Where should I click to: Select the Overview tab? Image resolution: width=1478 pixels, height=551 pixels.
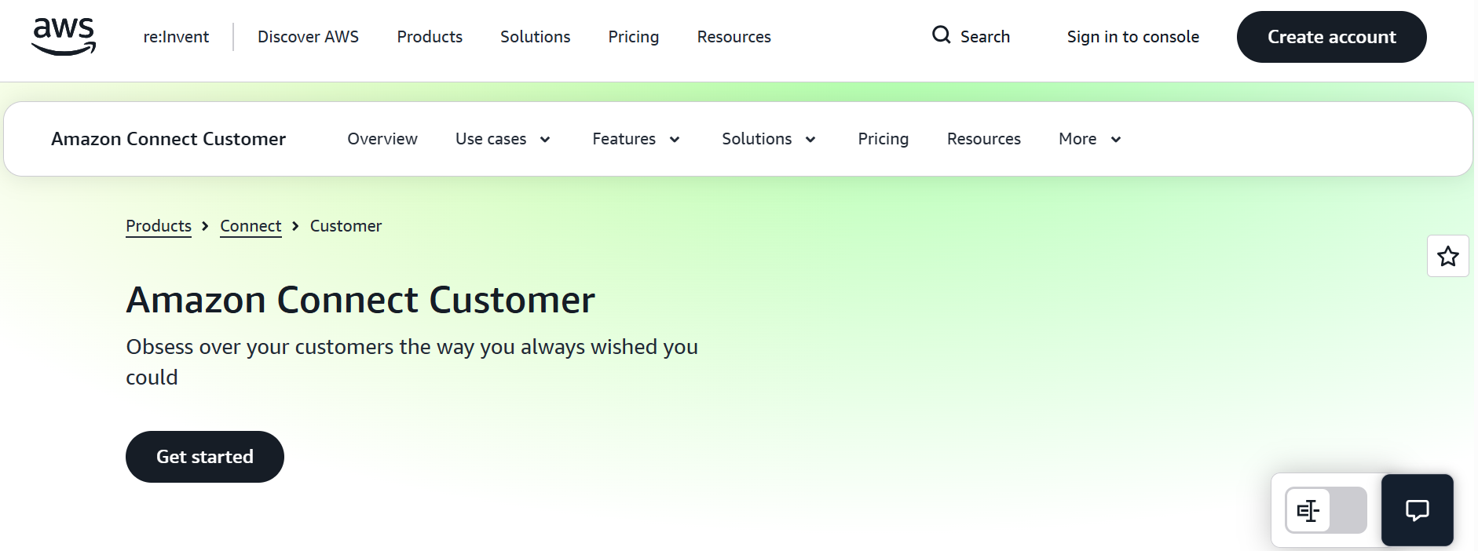[x=382, y=139]
